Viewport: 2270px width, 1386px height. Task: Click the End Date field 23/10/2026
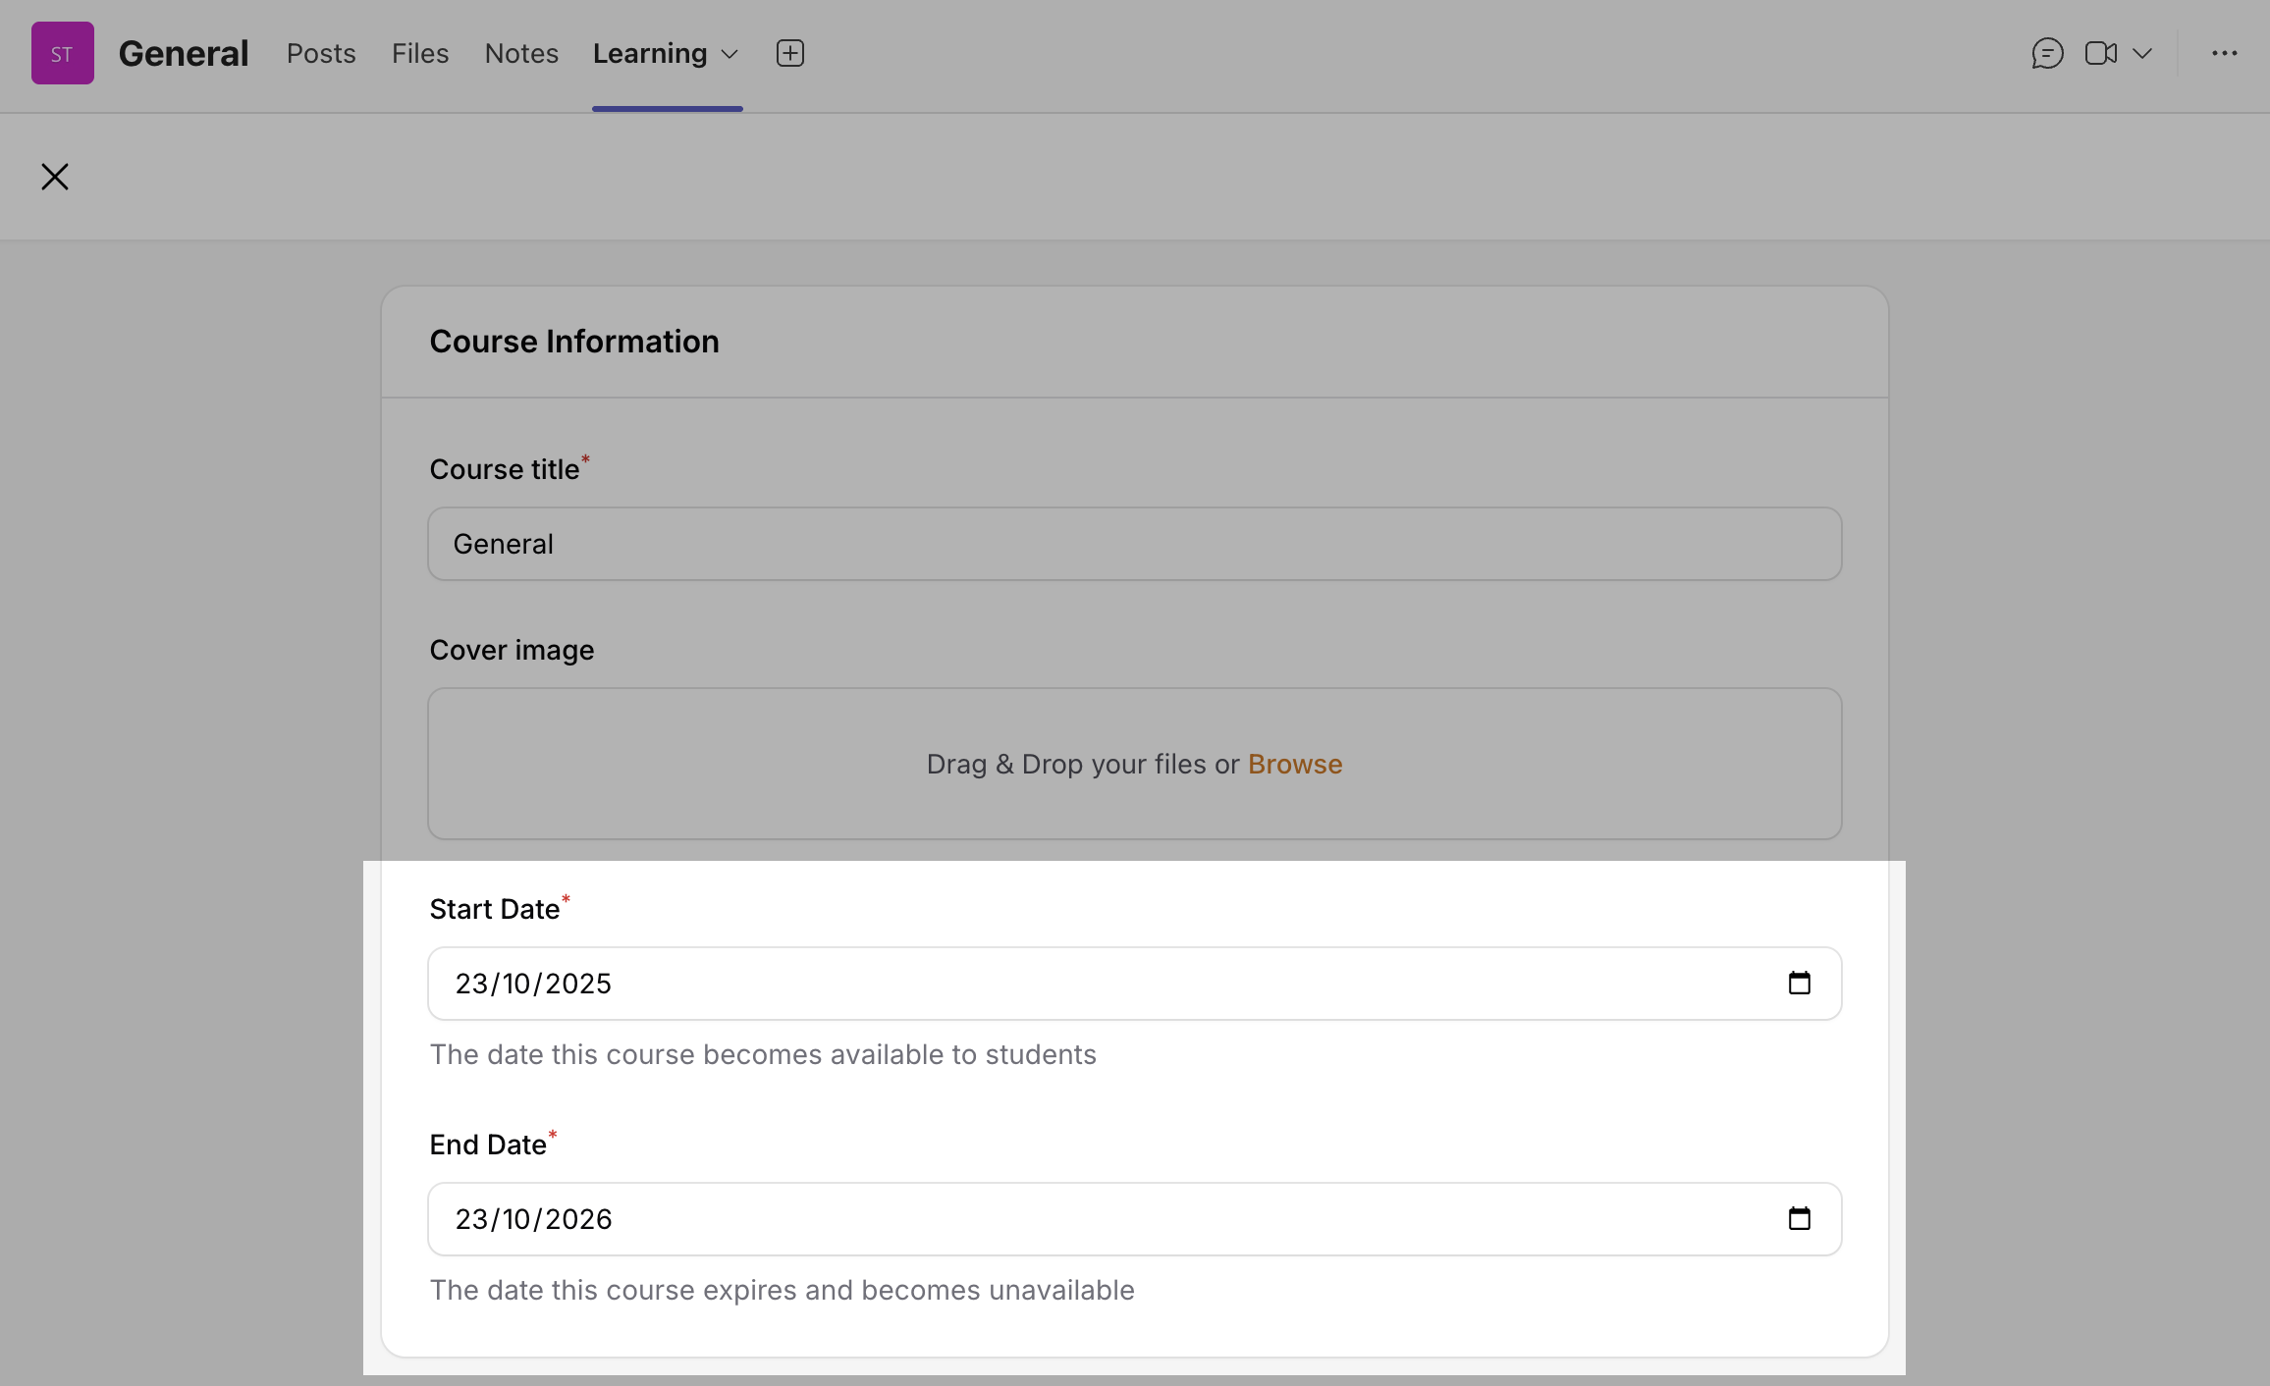[533, 1219]
